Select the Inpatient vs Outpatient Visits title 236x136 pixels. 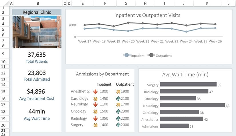pyautogui.click(x=147, y=15)
